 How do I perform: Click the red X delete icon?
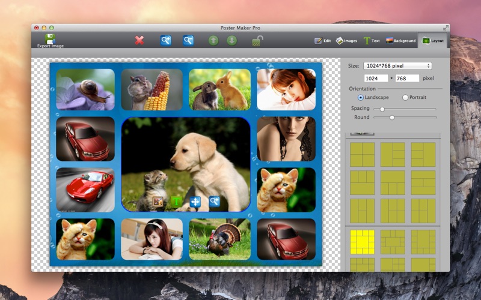point(139,40)
